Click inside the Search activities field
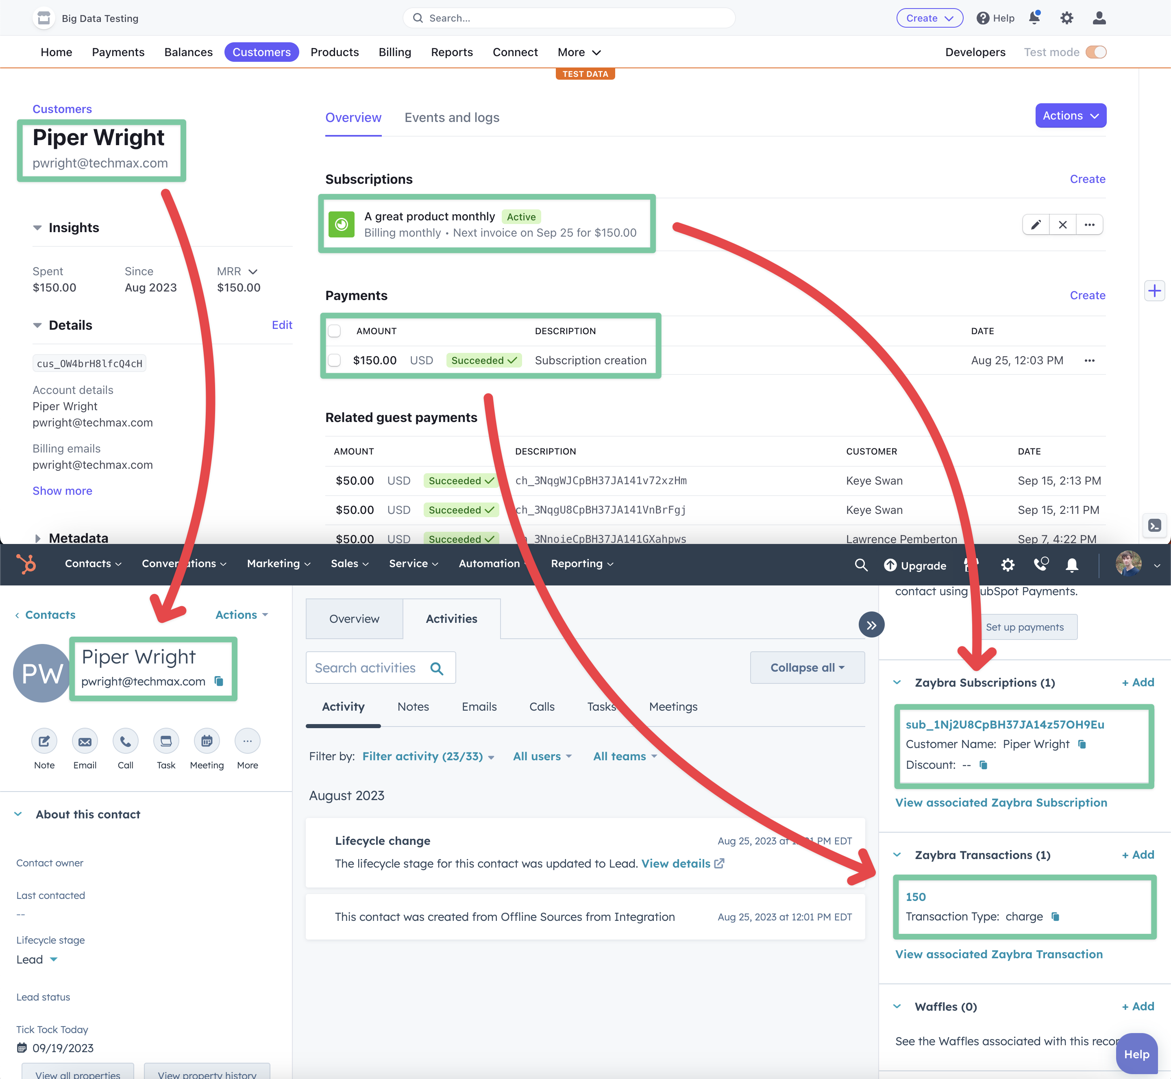Image resolution: width=1171 pixels, height=1079 pixels. [374, 668]
